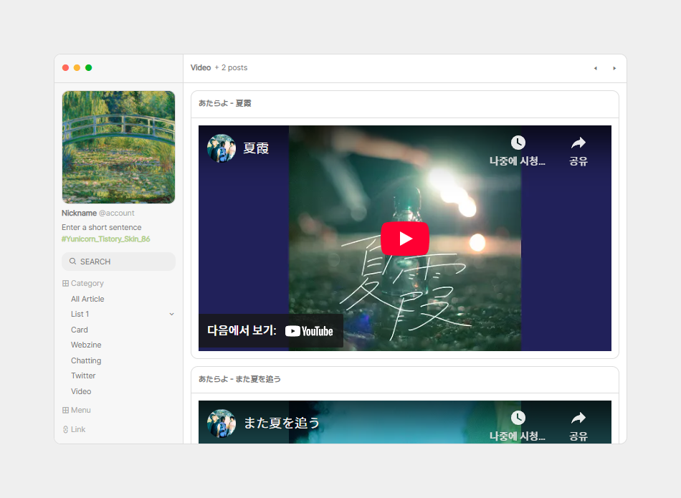Click the Menu grid icon

click(65, 410)
